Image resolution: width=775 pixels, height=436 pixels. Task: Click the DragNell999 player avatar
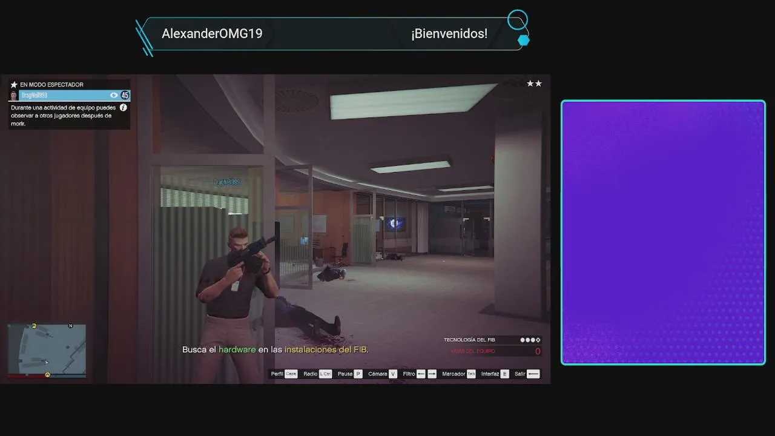pos(13,96)
